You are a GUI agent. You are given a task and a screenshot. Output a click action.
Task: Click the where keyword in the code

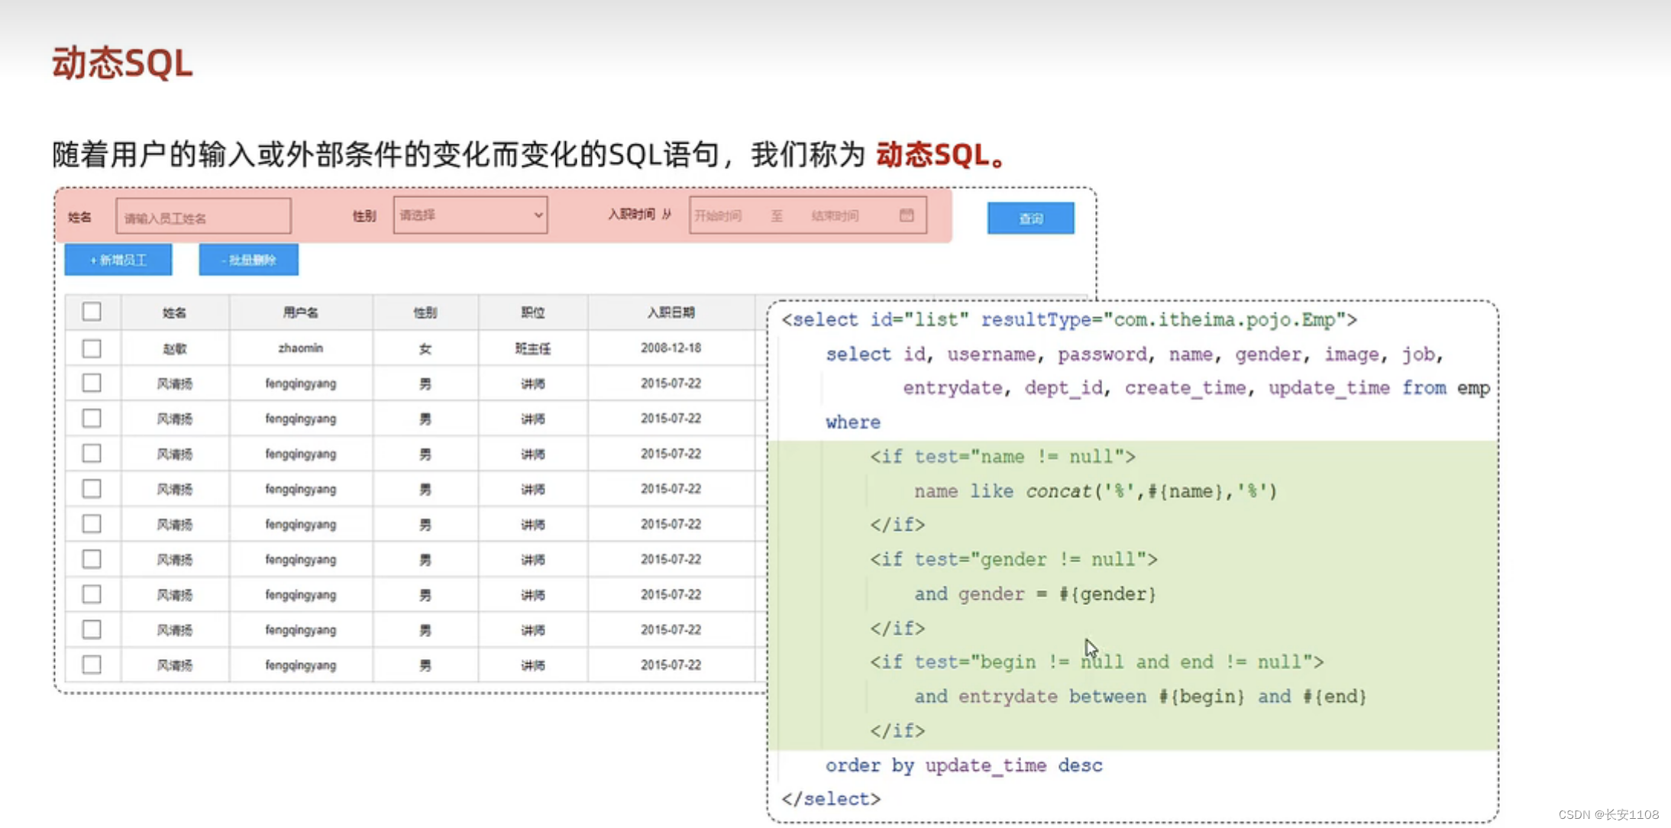point(853,422)
